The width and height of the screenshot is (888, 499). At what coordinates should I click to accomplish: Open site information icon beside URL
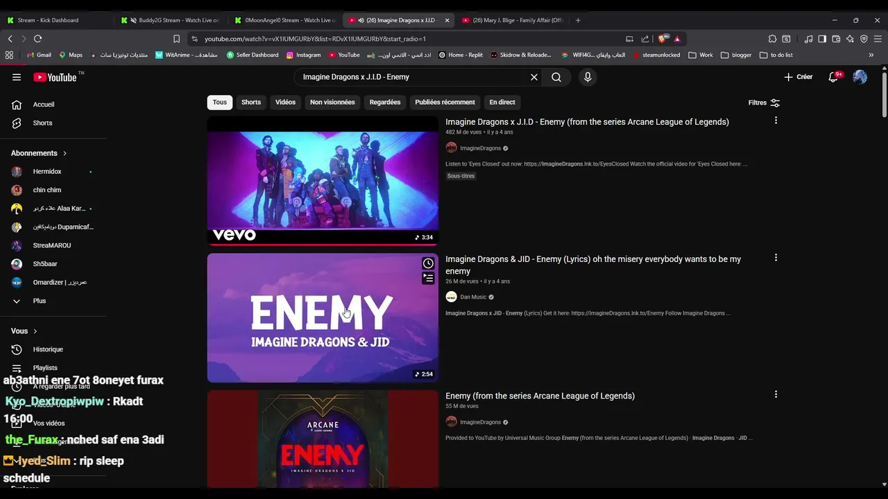194,39
